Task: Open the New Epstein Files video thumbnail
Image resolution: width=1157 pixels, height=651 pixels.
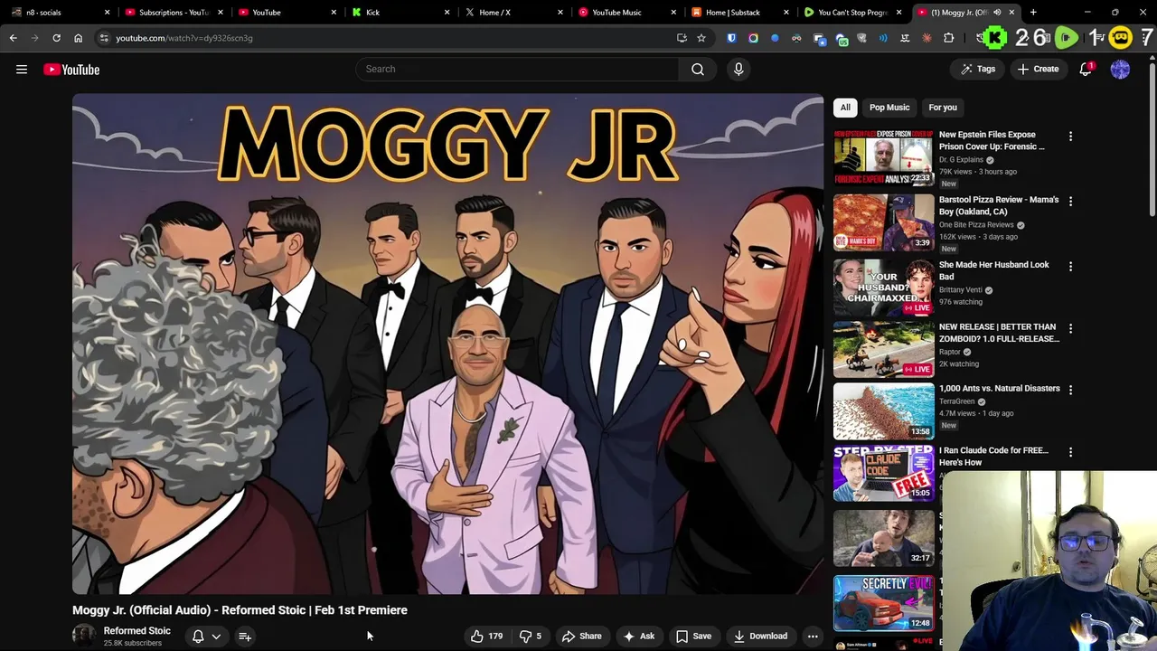Action: coord(883,157)
